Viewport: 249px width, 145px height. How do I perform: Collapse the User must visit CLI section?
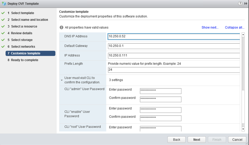62,80
